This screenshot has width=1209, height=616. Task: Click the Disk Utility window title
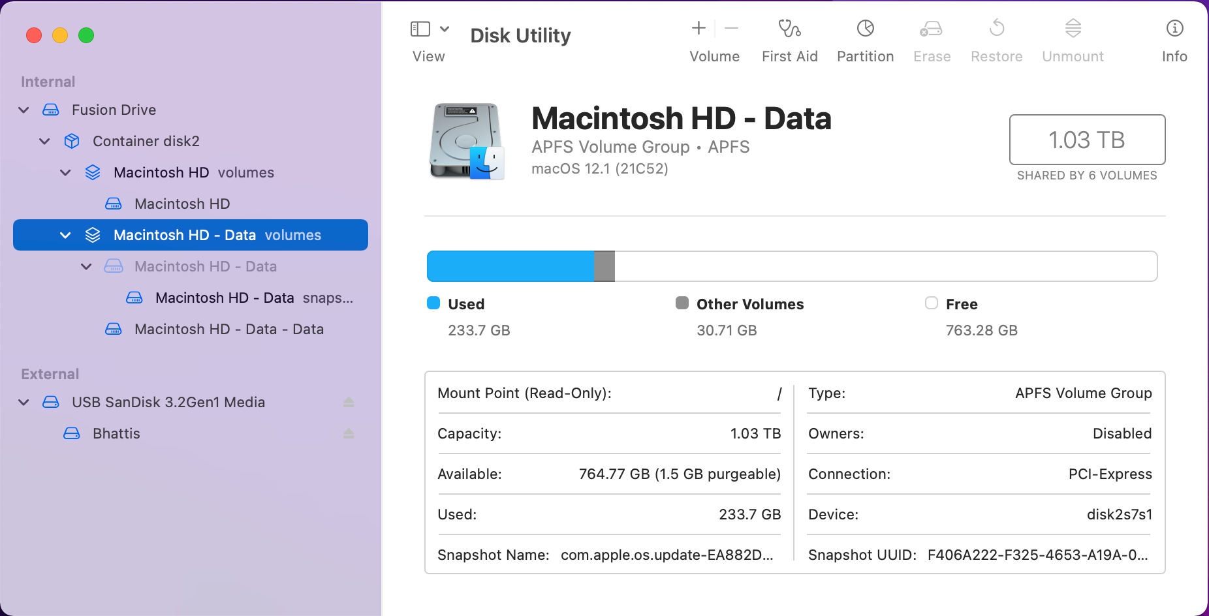coord(520,35)
